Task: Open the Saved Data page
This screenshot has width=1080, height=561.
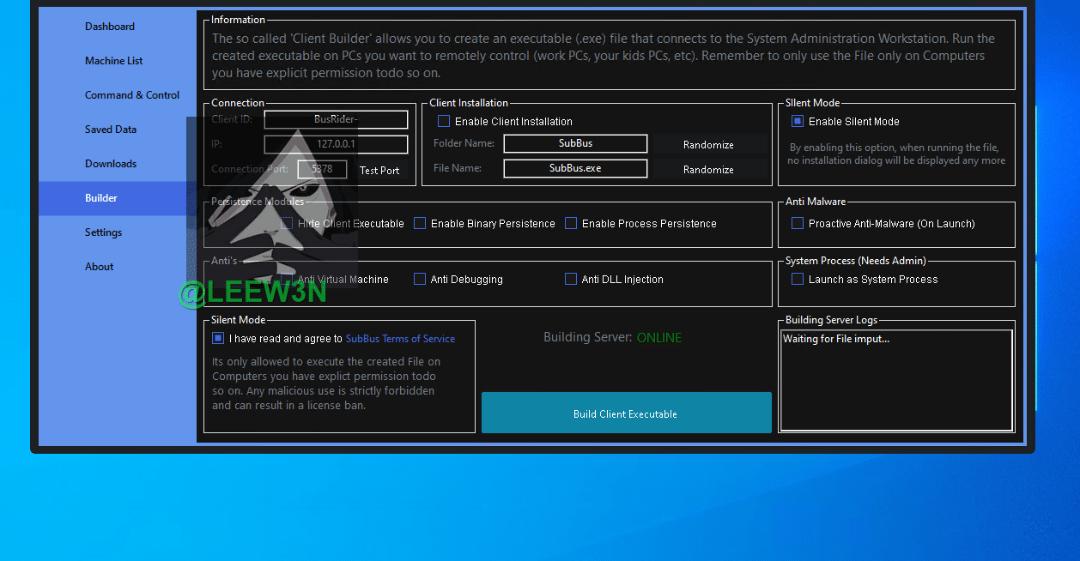Action: point(111,130)
